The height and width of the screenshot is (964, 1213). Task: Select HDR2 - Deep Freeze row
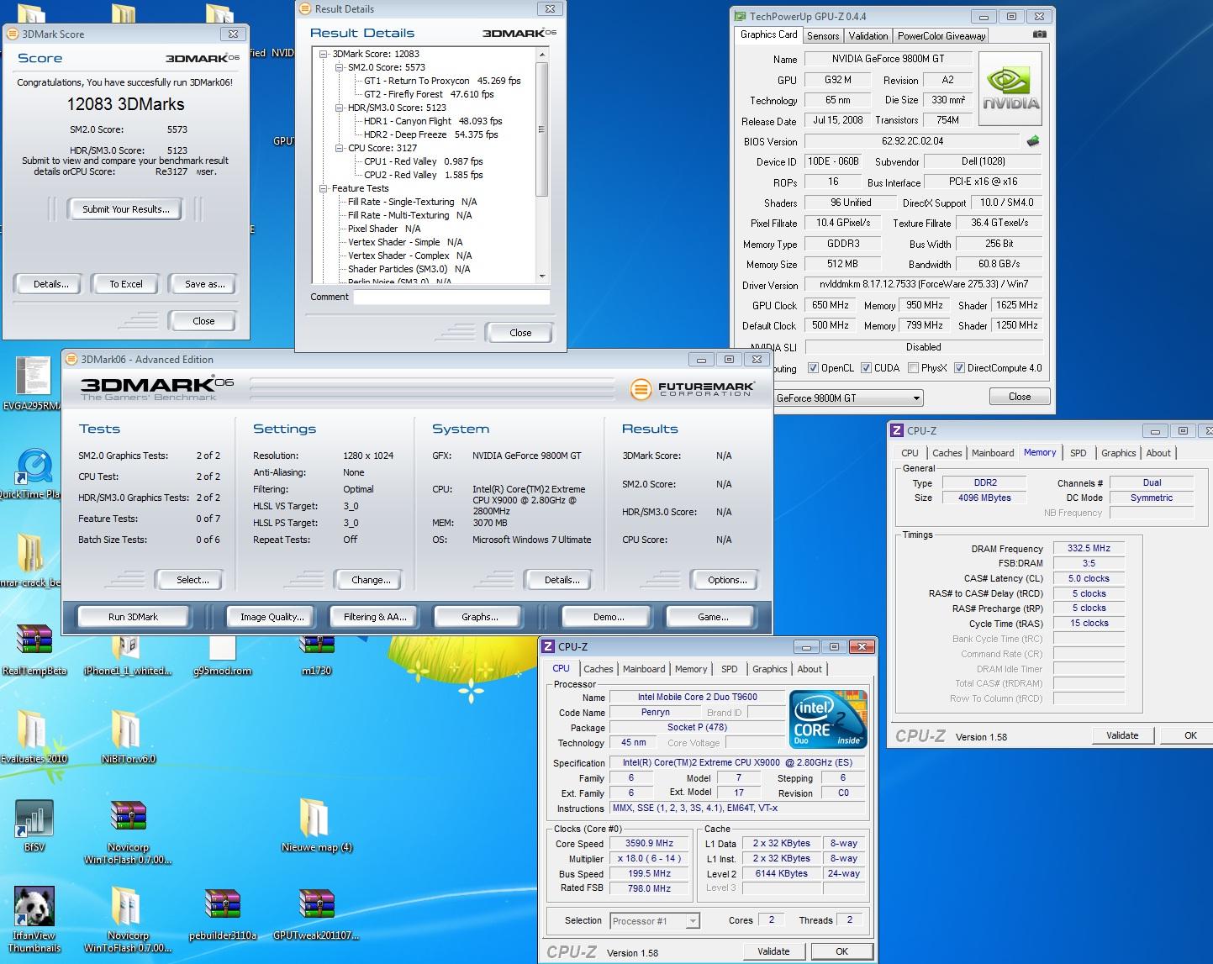click(x=430, y=134)
